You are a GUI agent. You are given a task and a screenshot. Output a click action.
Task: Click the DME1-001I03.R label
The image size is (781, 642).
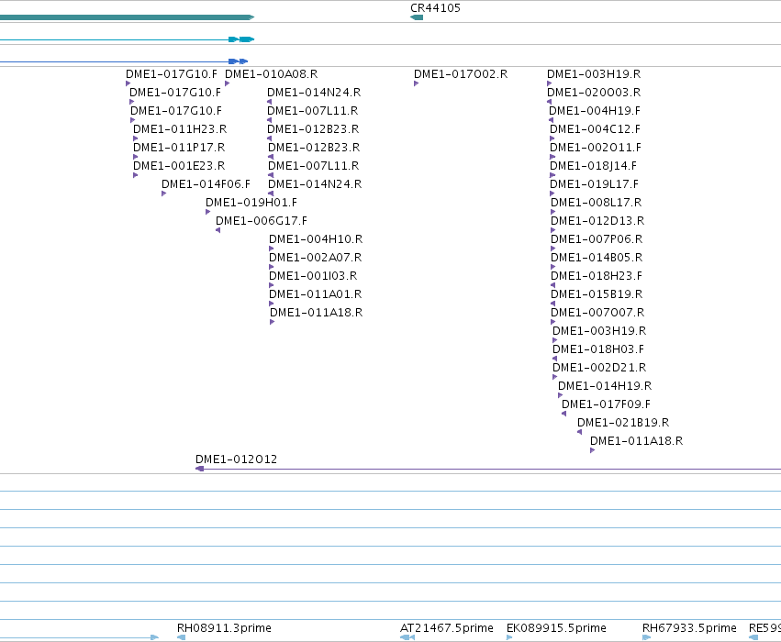[x=313, y=276]
